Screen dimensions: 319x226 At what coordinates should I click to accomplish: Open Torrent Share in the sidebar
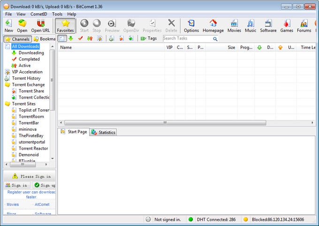(x=31, y=91)
